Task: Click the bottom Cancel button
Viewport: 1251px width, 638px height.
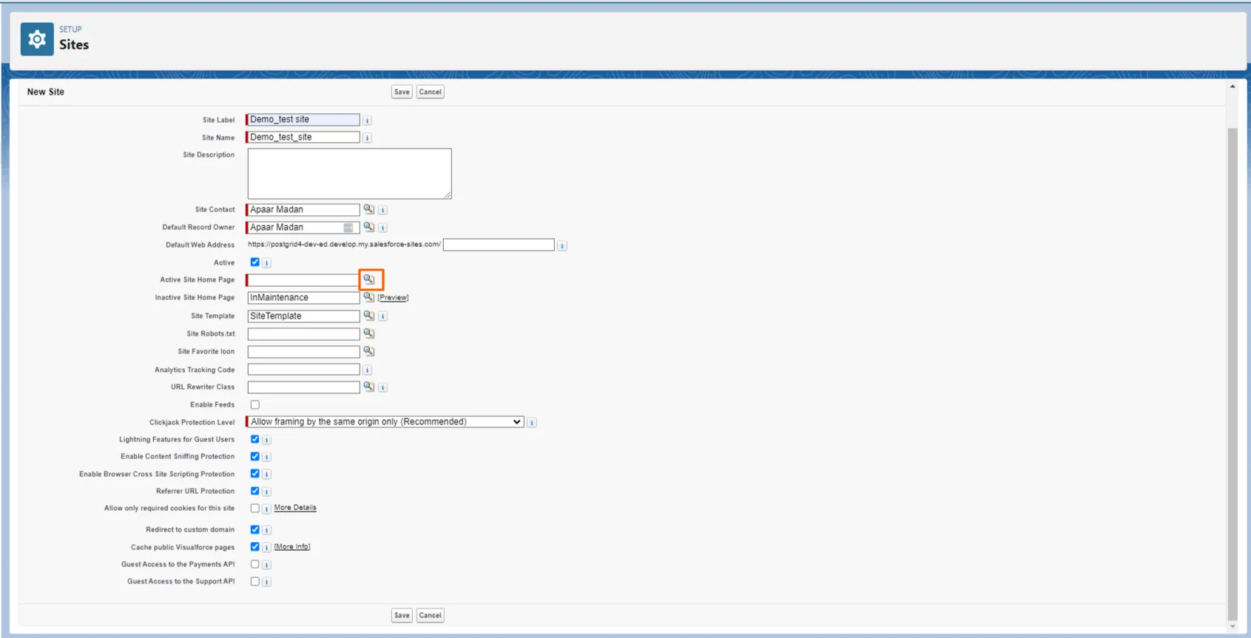Action: click(430, 615)
